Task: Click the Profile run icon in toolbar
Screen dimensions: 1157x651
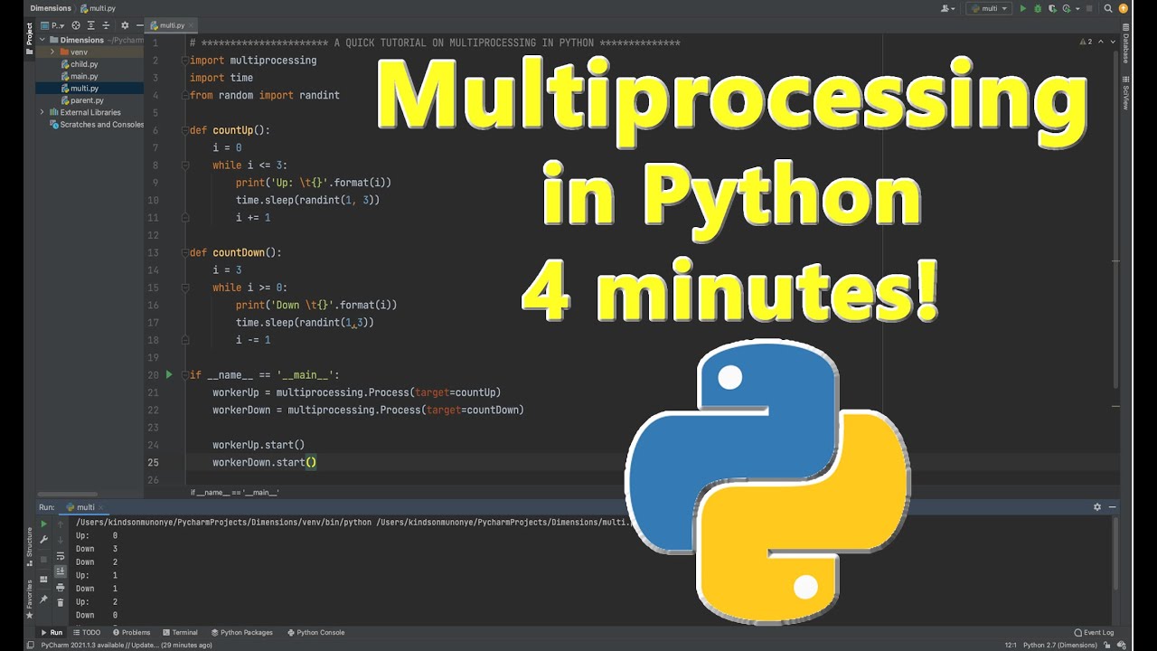Action: pos(1067,8)
